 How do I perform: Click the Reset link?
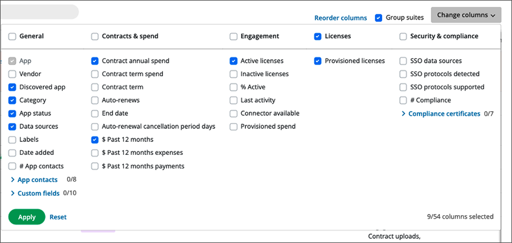pos(57,217)
